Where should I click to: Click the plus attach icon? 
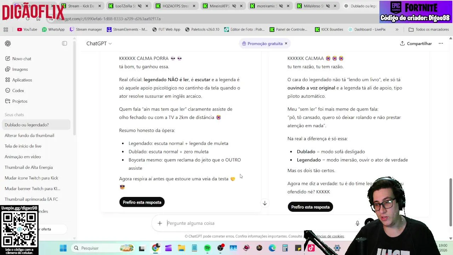pyautogui.click(x=160, y=223)
